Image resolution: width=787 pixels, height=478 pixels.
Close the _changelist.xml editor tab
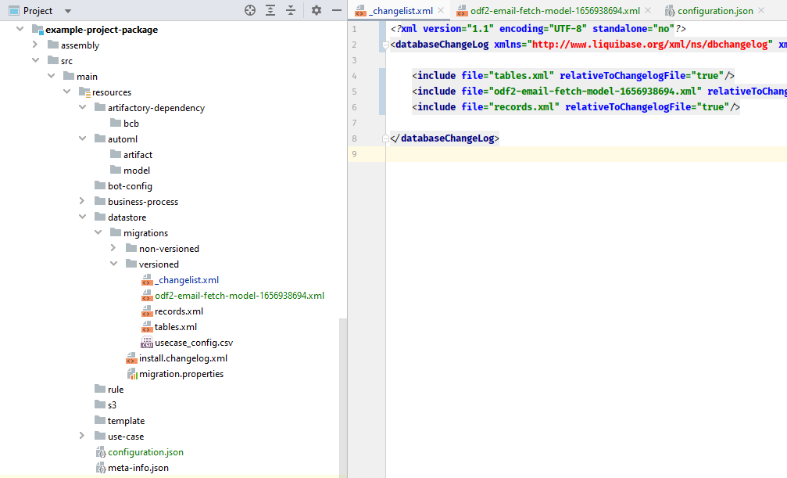pyautogui.click(x=441, y=10)
